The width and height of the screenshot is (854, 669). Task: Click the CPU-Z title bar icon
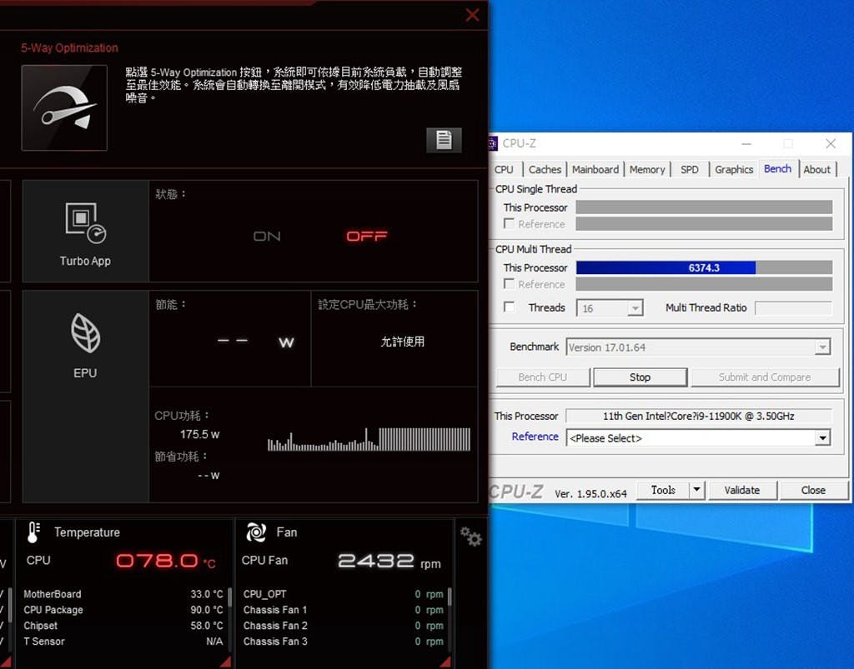coord(492,143)
